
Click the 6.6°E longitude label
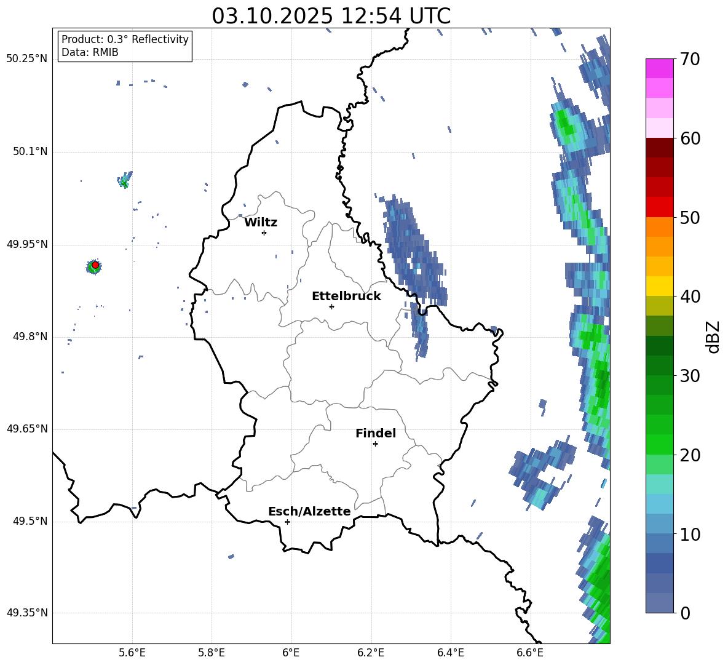click(530, 653)
